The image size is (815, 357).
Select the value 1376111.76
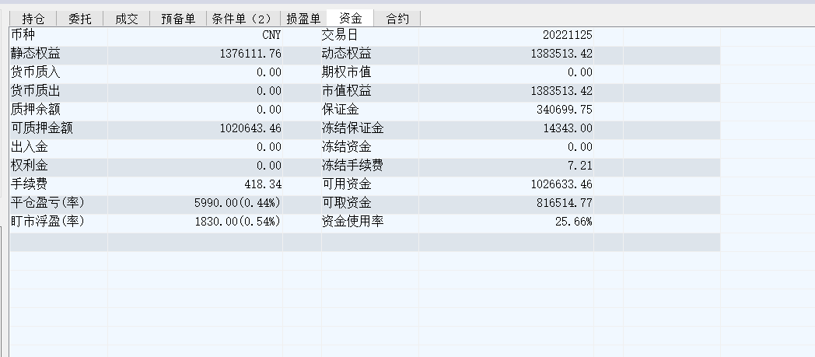250,54
